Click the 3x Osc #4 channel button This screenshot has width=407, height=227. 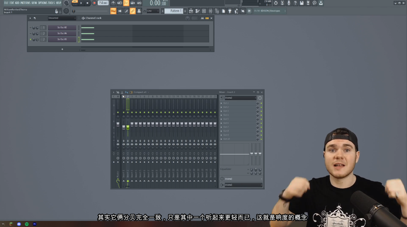click(x=62, y=34)
